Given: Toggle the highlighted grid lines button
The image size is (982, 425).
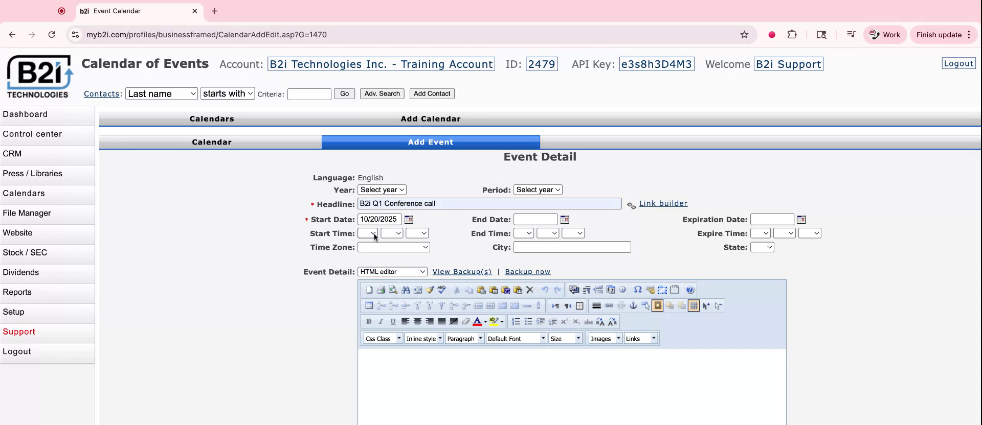Looking at the screenshot, I should coord(694,305).
